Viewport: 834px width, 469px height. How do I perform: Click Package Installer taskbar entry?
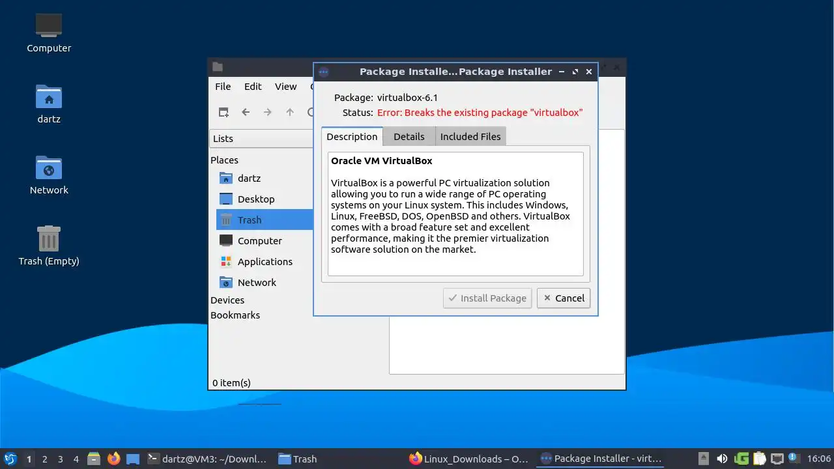(x=601, y=459)
